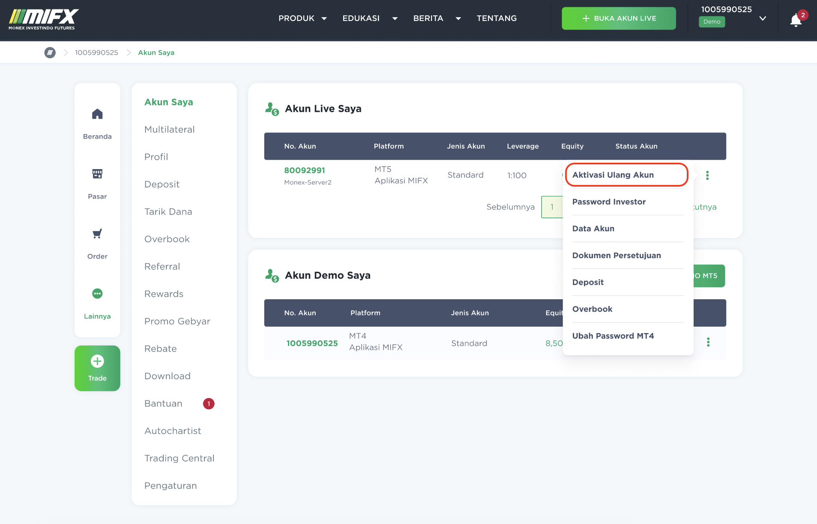This screenshot has height=524, width=817.
Task: Click the Status Akun column header
Action: coord(636,146)
